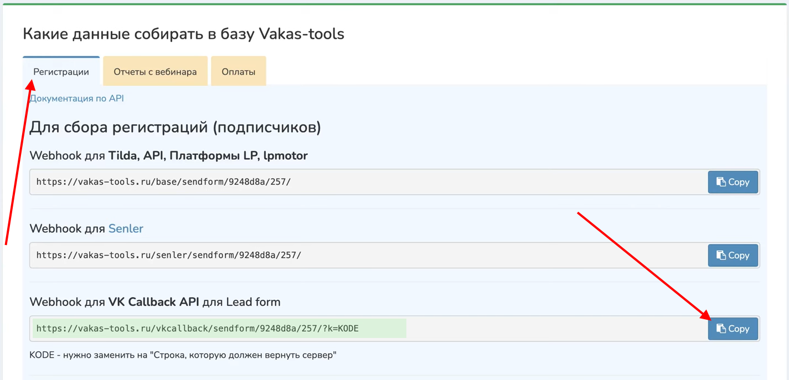Click the KODE replacement note below the URL
The width and height of the screenshot is (789, 380).
pyautogui.click(x=183, y=355)
